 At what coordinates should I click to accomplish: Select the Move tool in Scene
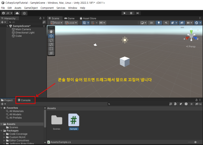tap(51, 36)
